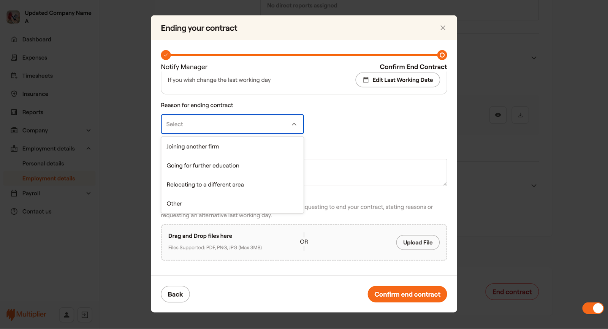Collapse the Reason for ending contract dropdown
The width and height of the screenshot is (608, 329).
(294, 124)
